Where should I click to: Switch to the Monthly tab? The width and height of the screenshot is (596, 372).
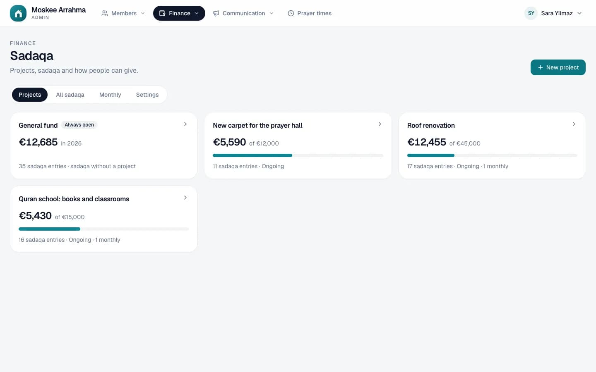click(x=110, y=95)
